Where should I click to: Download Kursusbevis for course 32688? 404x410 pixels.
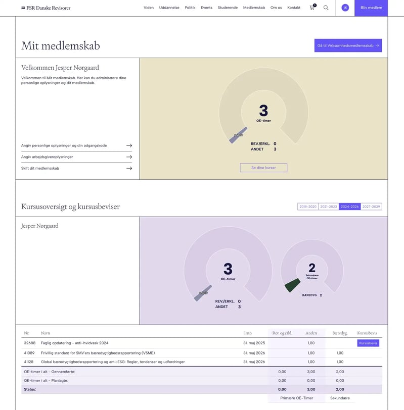(368, 343)
